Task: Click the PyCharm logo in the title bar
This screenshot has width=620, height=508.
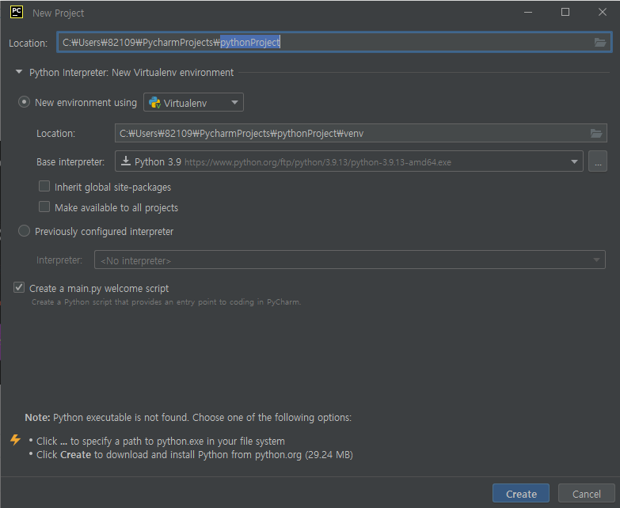Action: pyautogui.click(x=16, y=12)
